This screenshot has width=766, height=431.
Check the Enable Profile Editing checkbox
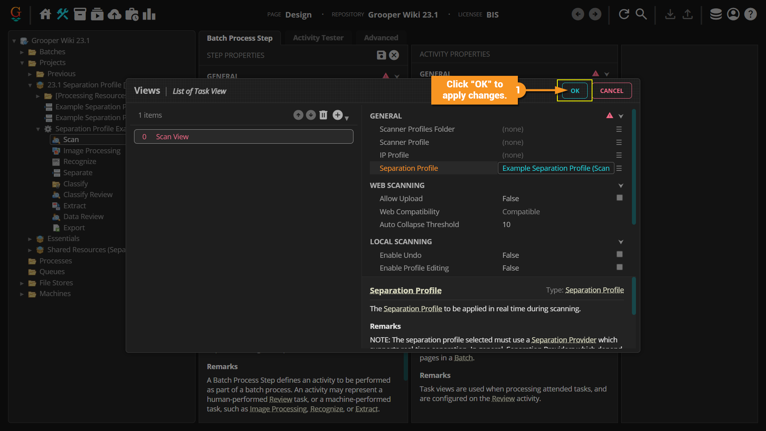coord(619,267)
